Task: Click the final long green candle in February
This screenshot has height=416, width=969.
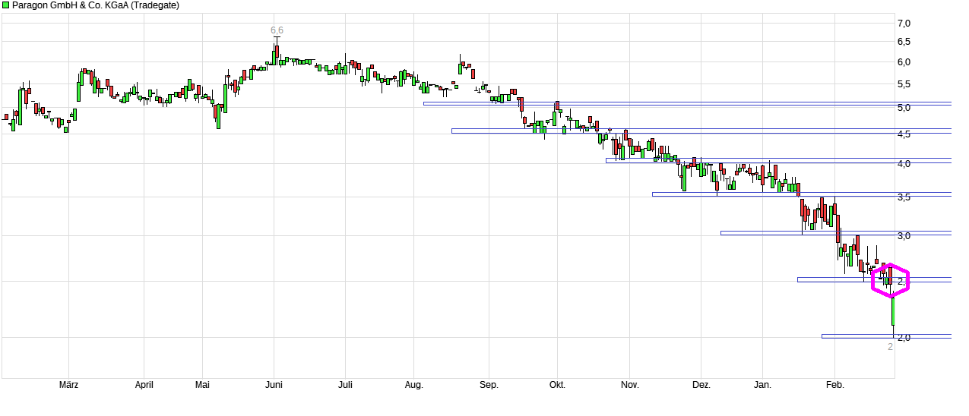Action: tap(893, 311)
